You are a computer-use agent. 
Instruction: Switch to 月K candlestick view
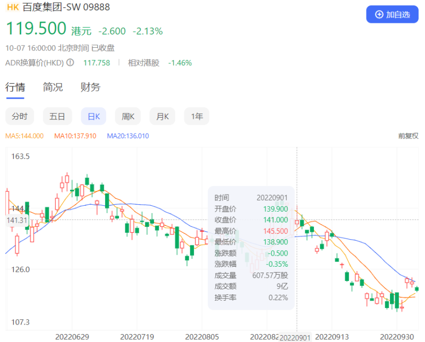pyautogui.click(x=163, y=116)
